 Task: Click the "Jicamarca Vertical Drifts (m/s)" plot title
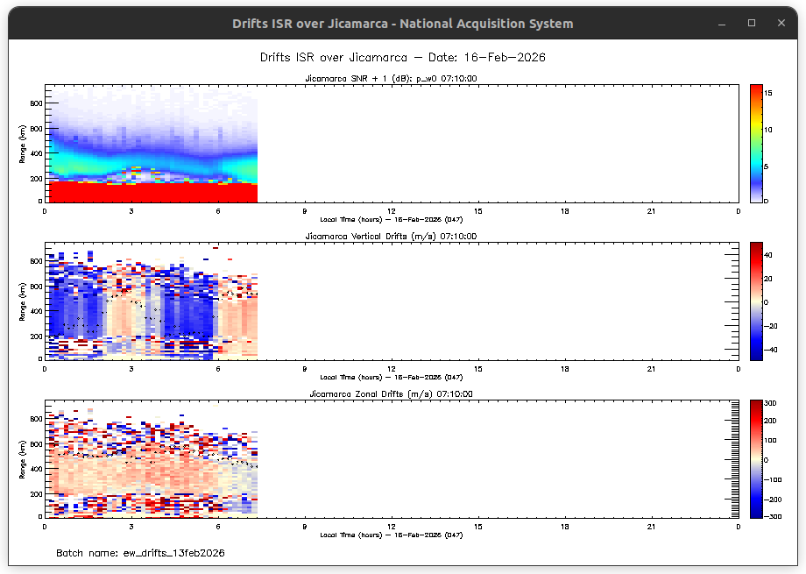[x=391, y=237]
